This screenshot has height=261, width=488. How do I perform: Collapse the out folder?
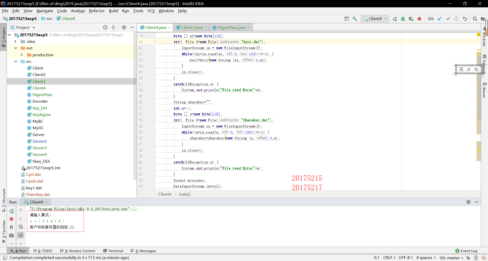(16, 48)
